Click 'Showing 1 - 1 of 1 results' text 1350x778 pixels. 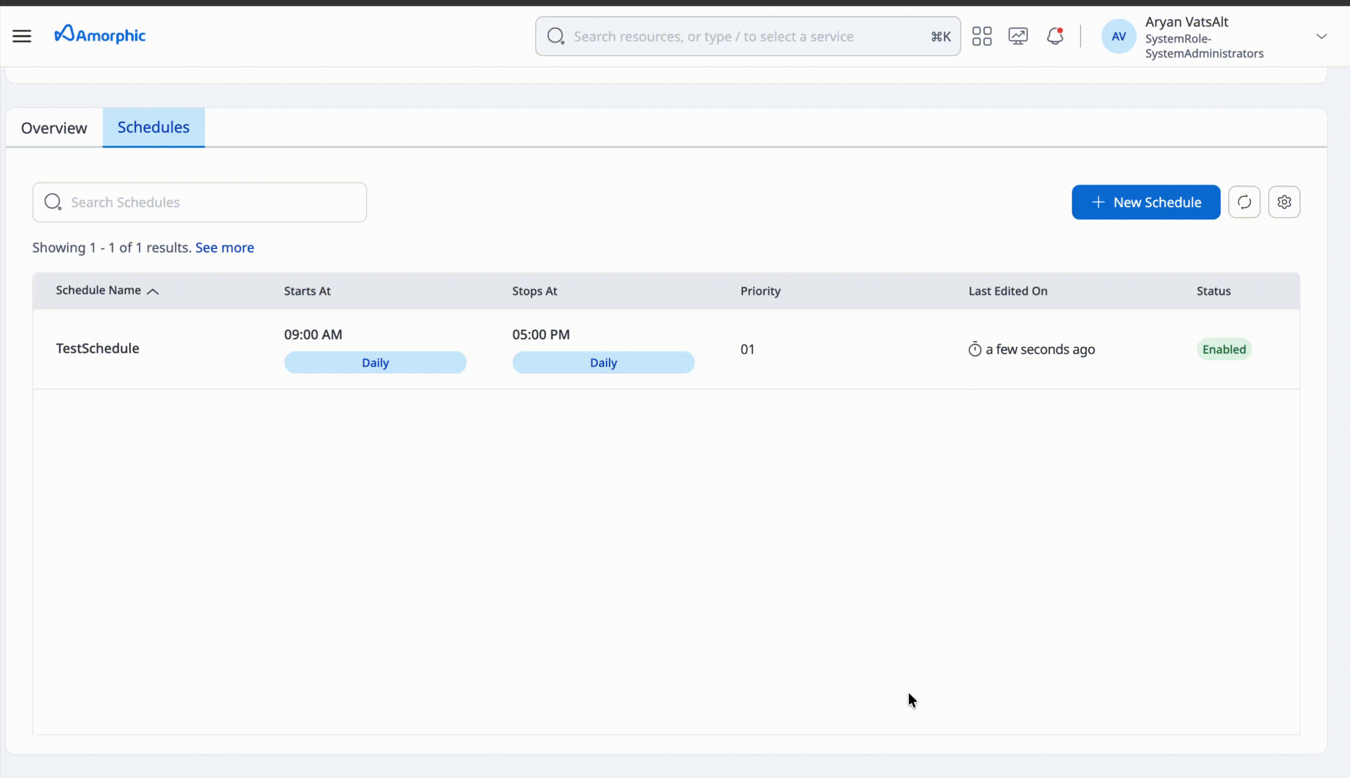pyautogui.click(x=112, y=247)
